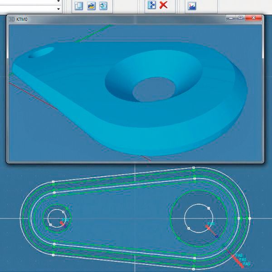Screen dimensions: 272x272
Task: Click the countersunk hole in 3D model
Action: tap(154, 76)
